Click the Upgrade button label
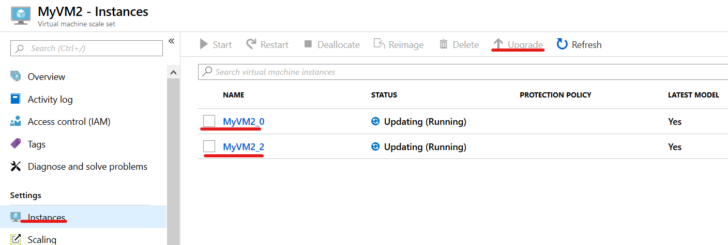 [x=525, y=45]
